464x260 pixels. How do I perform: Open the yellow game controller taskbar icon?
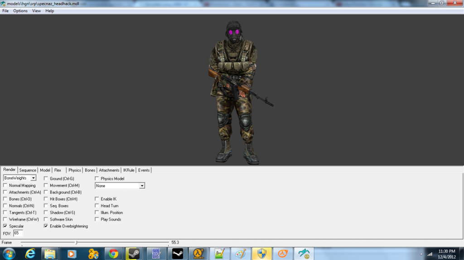coord(92,254)
